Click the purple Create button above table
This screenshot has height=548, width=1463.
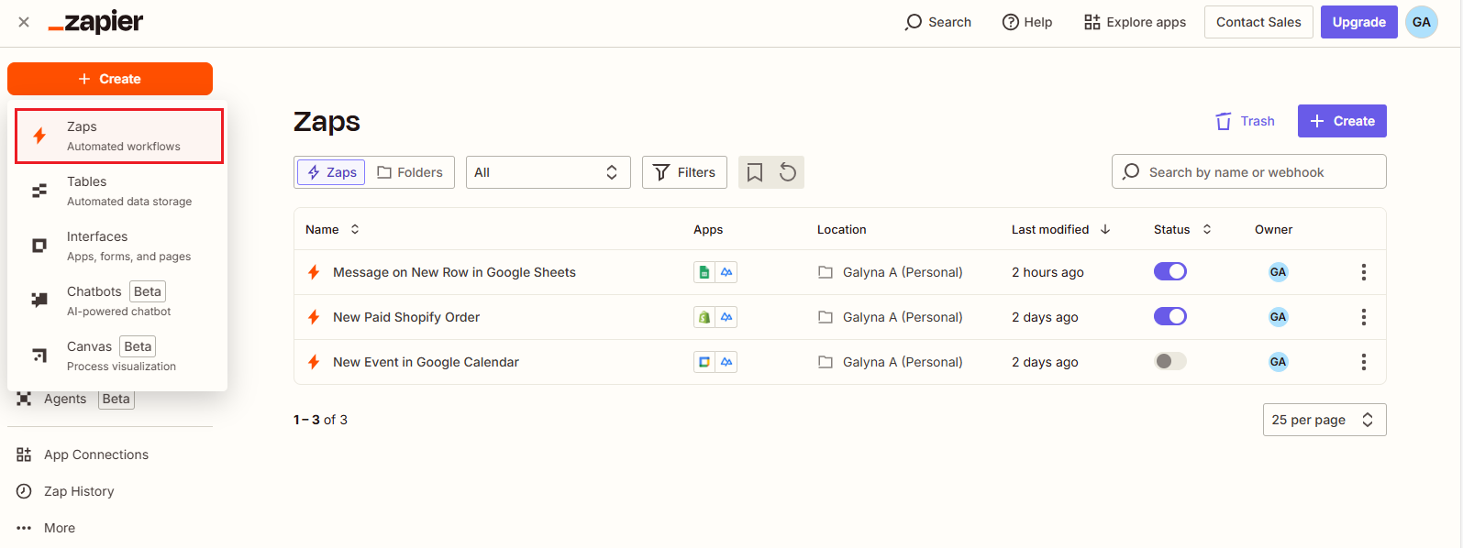1342,121
